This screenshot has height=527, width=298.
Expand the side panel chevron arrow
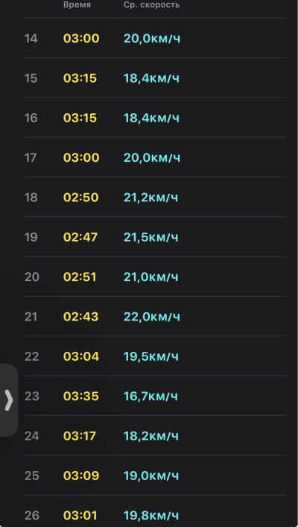coord(9,400)
